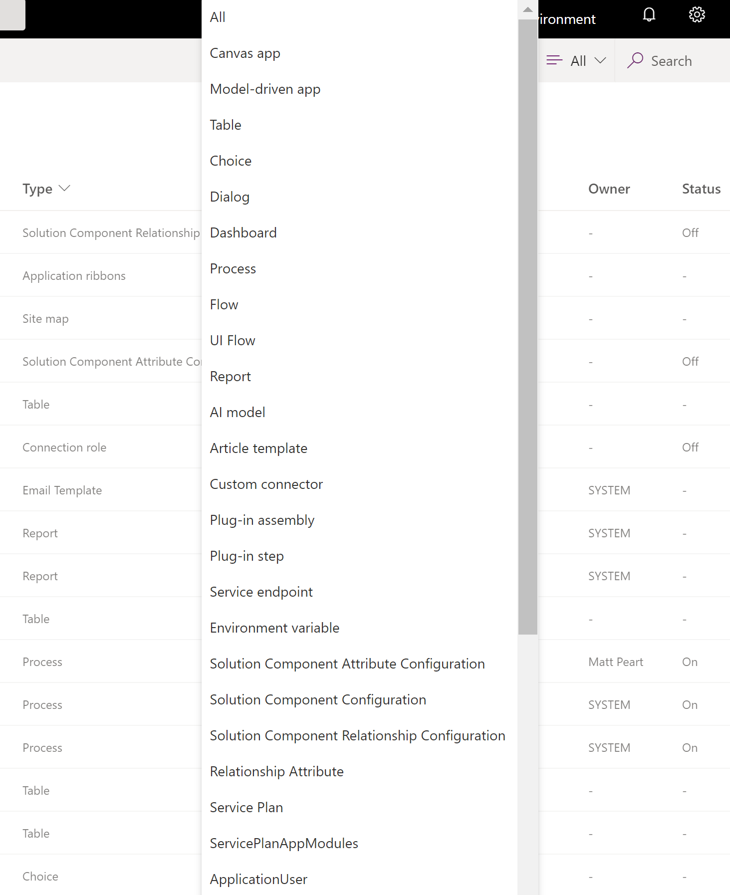Open the Site map component

coord(45,318)
